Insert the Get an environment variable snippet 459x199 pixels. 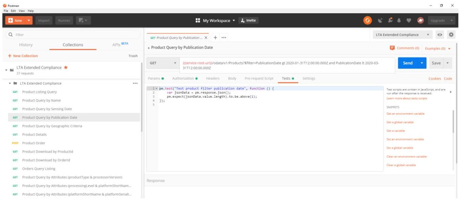coord(406,114)
